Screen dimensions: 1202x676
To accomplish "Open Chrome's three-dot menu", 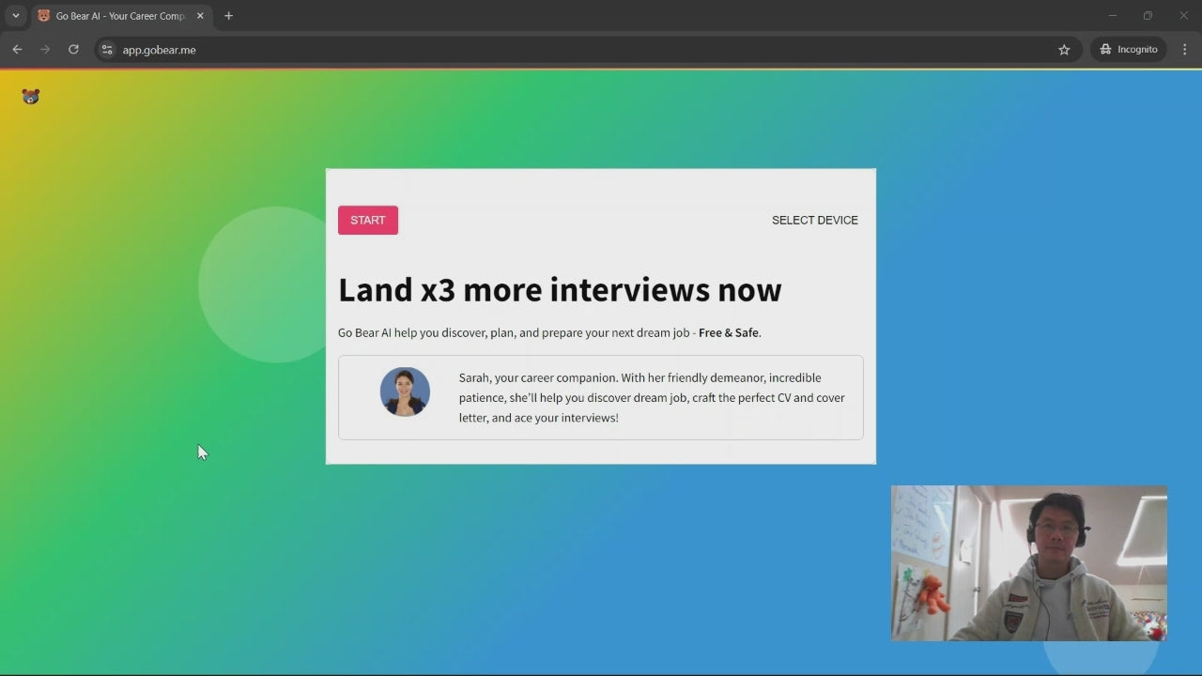I will [1184, 49].
